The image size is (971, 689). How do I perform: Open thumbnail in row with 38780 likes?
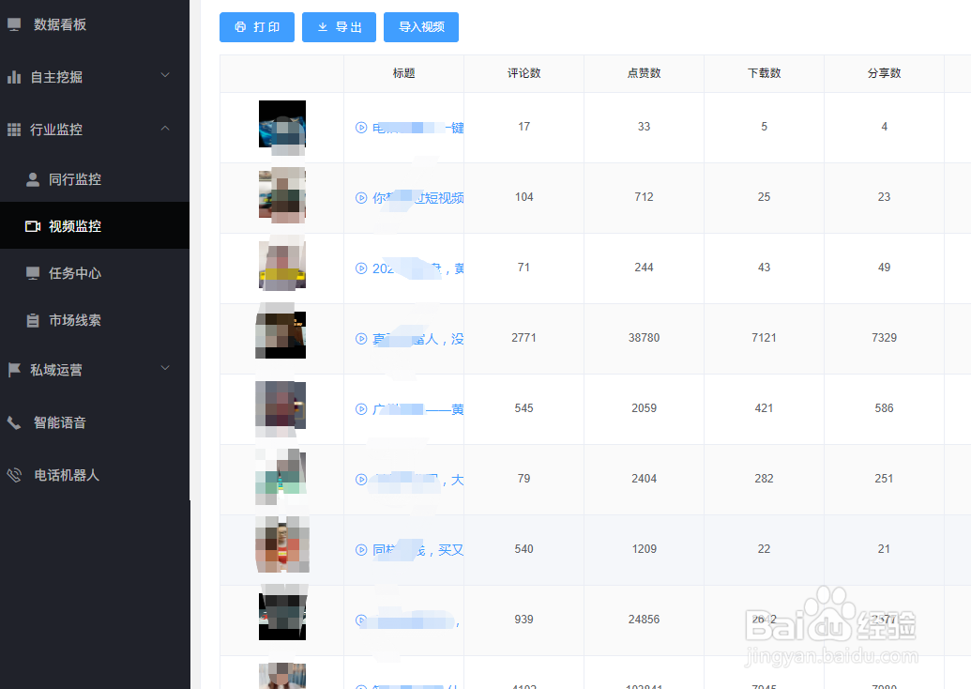281,333
